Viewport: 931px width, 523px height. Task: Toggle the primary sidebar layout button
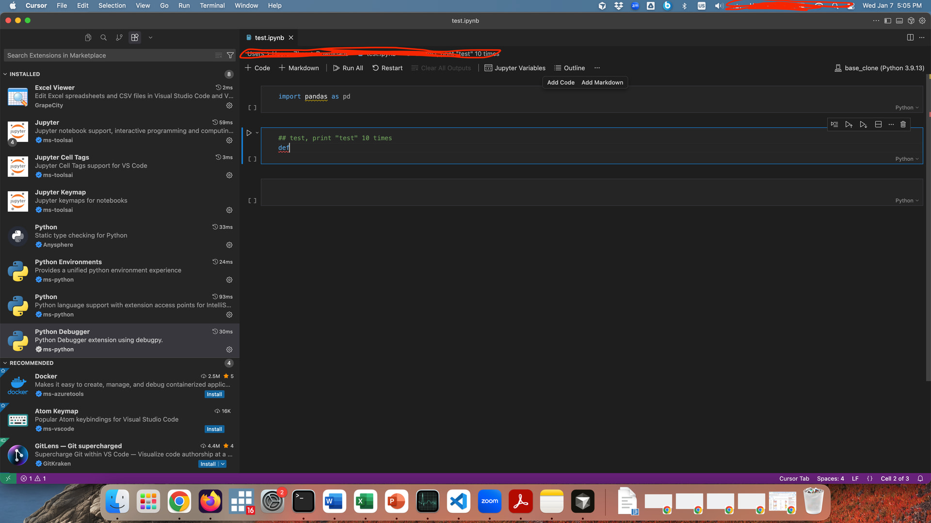coord(887,21)
